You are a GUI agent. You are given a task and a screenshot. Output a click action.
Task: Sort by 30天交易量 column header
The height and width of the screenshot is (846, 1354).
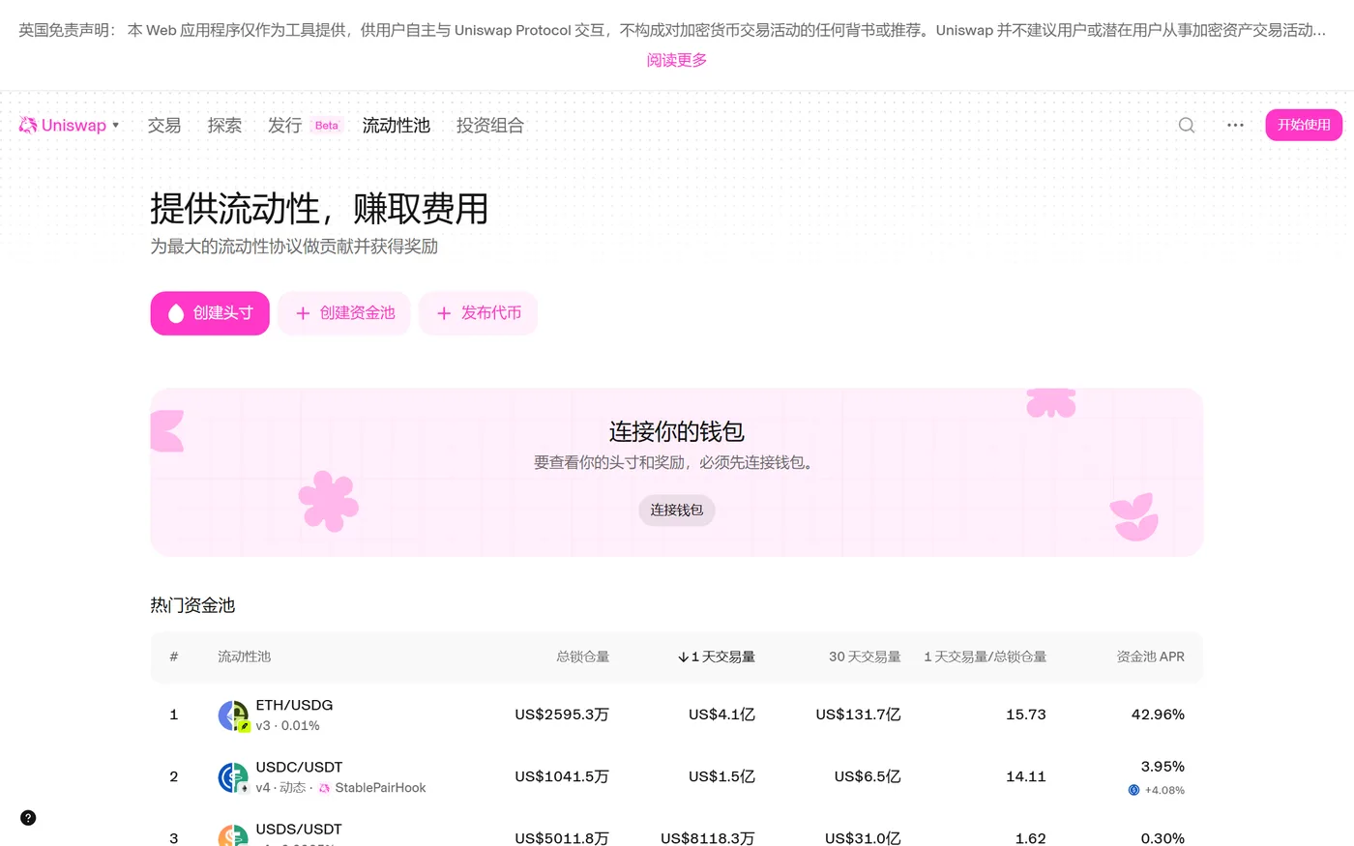click(865, 656)
